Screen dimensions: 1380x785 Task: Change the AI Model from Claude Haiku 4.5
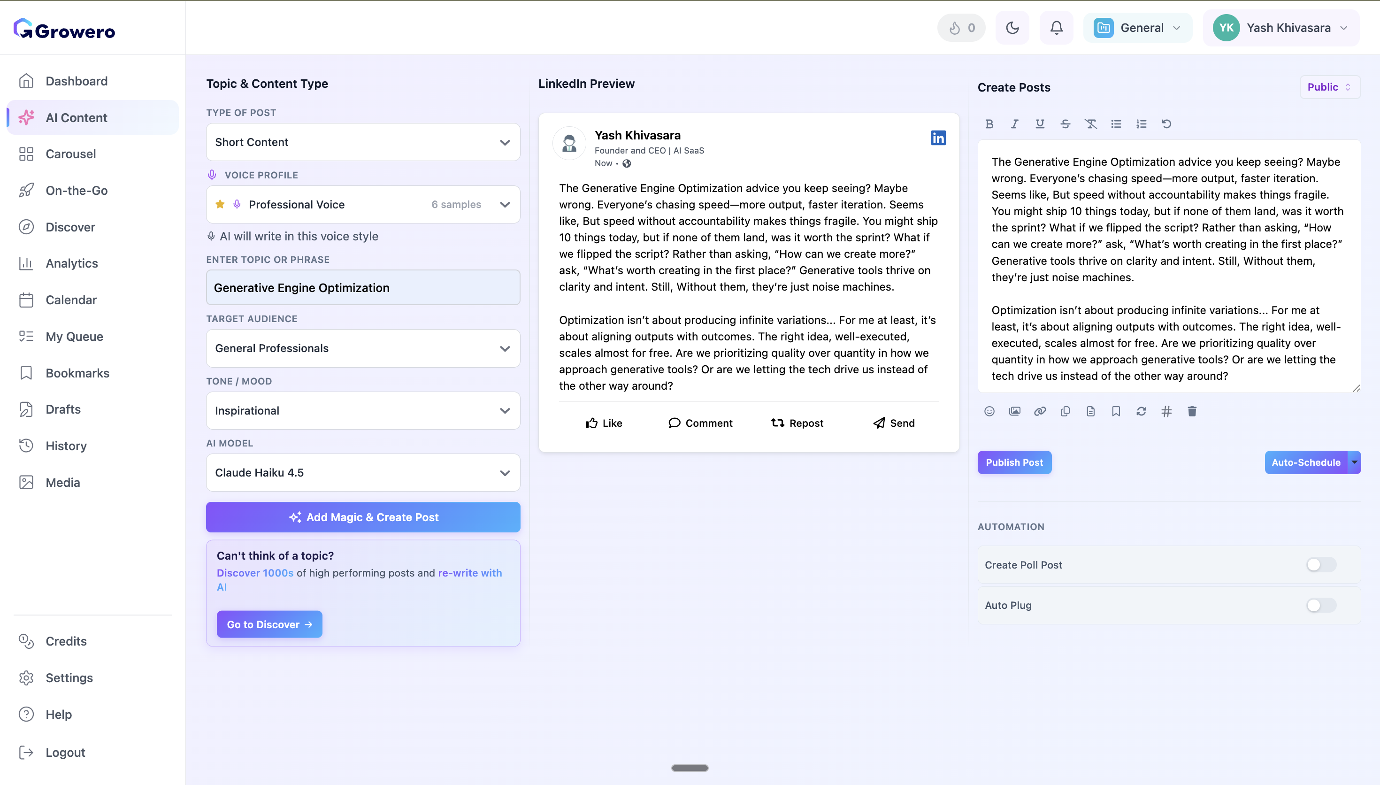click(363, 472)
